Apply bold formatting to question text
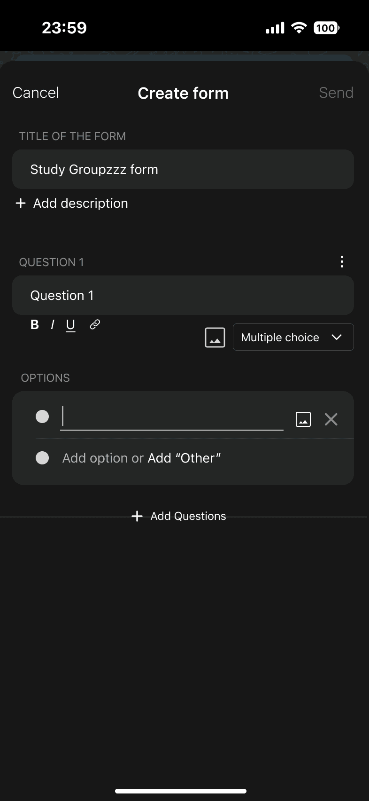Screen dimensions: 369x801 34,324
